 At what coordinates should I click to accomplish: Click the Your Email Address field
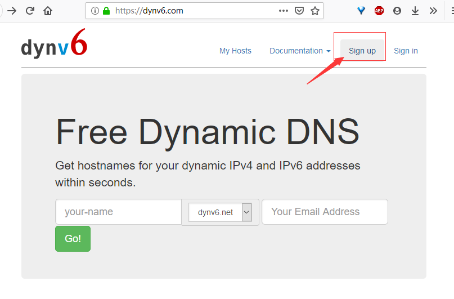pos(325,212)
